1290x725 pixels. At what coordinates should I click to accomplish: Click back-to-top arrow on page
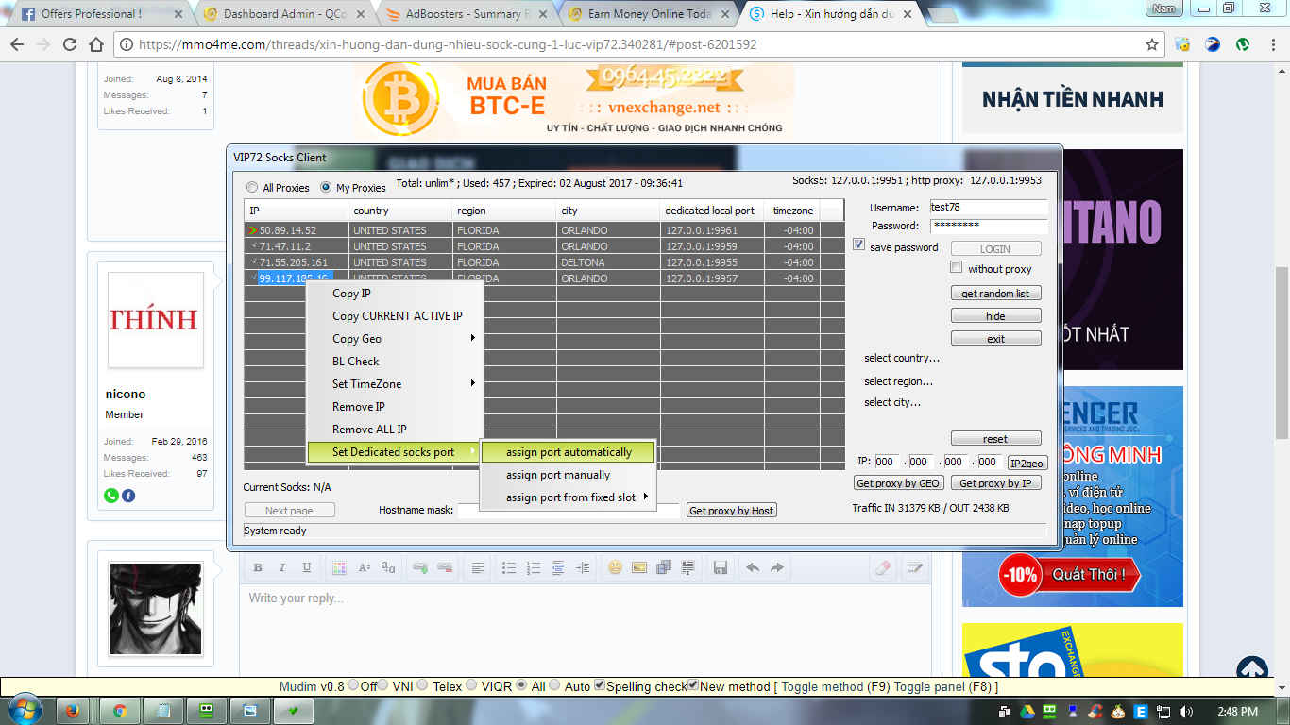coord(1252,670)
